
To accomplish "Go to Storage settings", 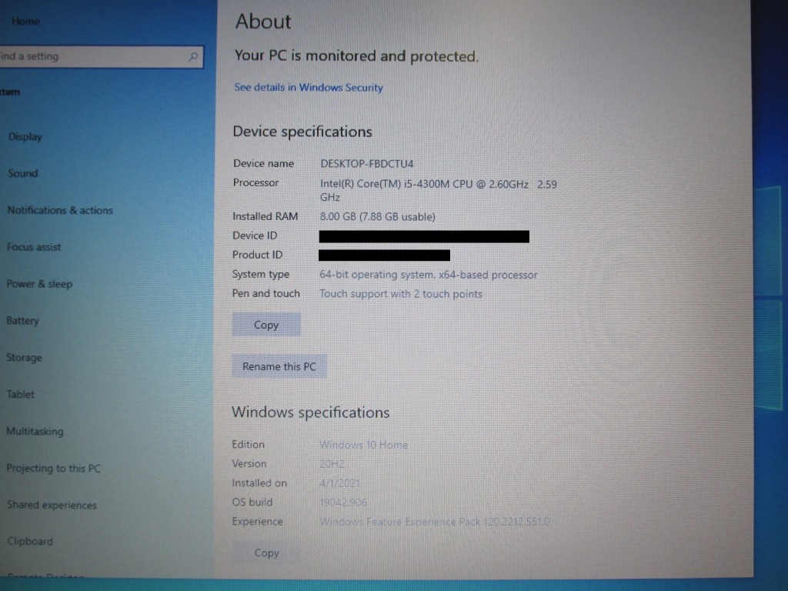I will click(24, 357).
